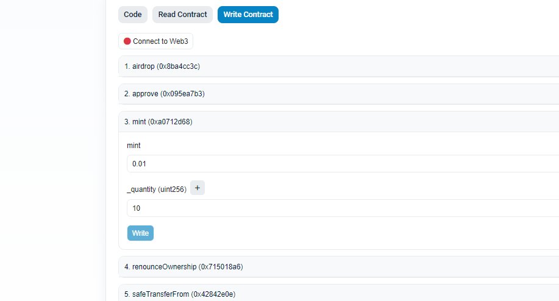Click the plus icon beside _quantity
559x301 pixels.
point(198,188)
